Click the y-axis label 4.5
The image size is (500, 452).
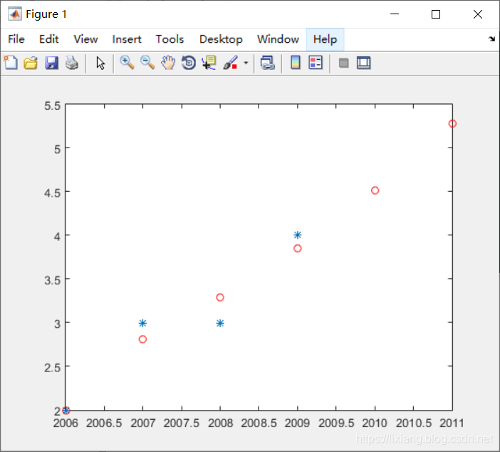coord(52,192)
